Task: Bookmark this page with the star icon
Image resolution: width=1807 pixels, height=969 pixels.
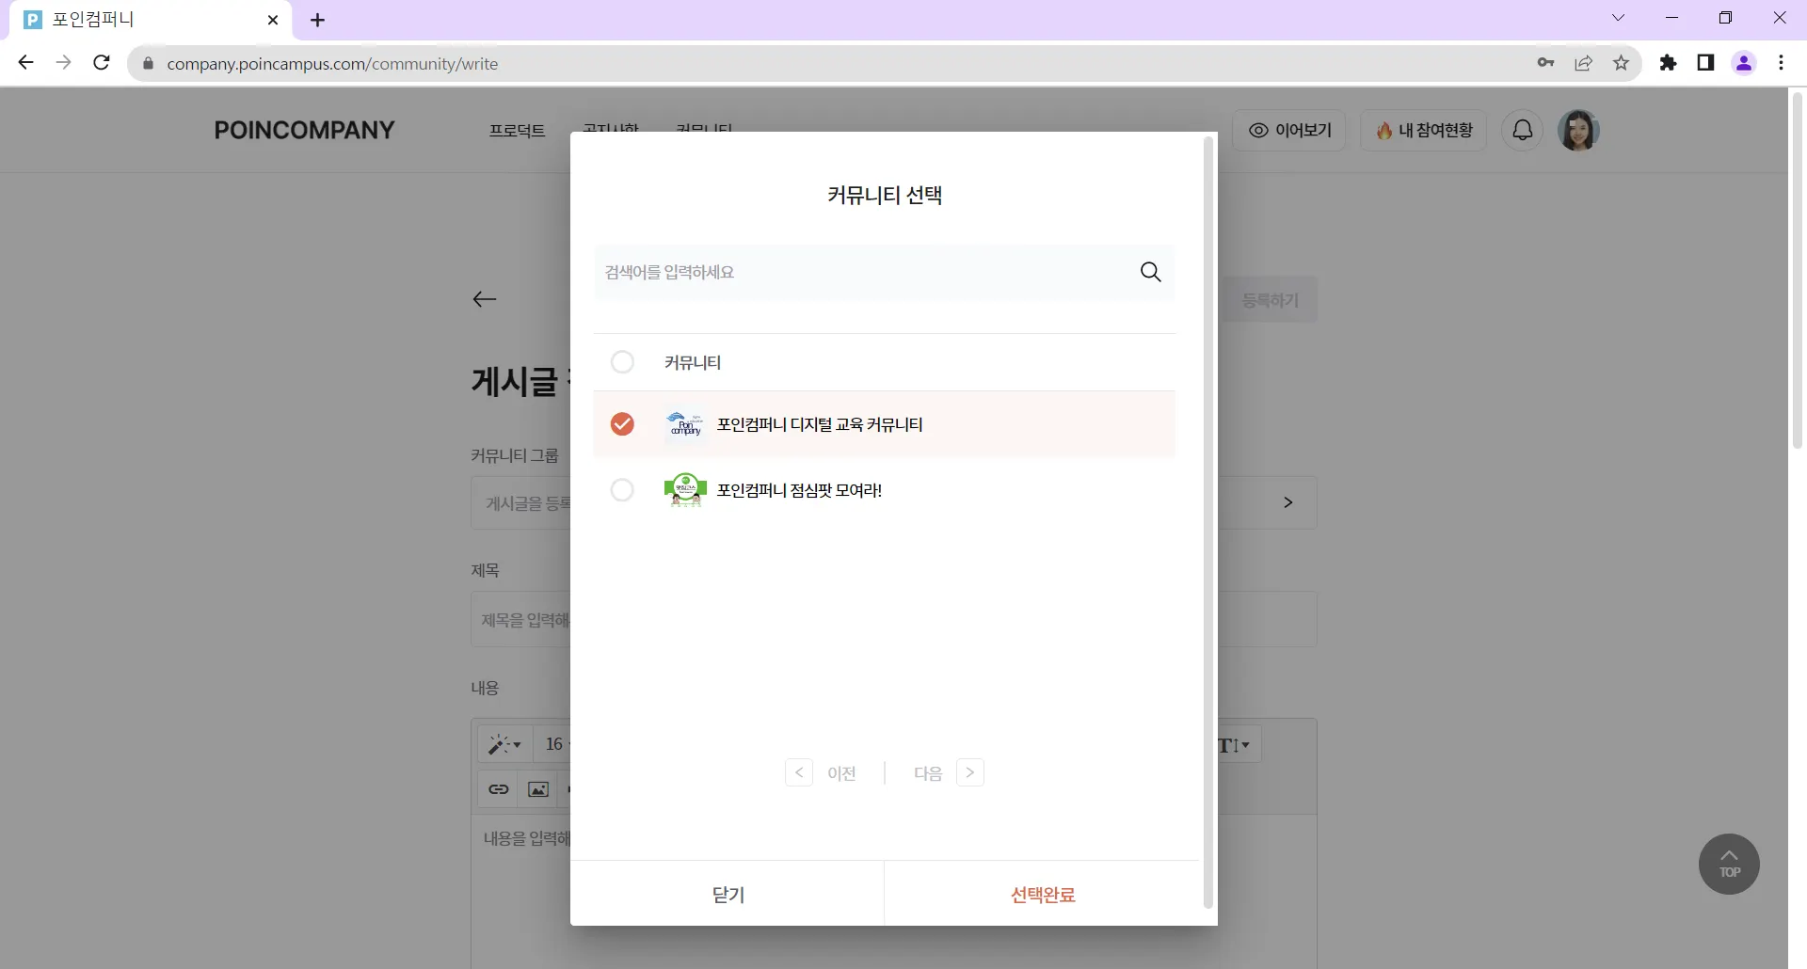Action: pos(1621,63)
